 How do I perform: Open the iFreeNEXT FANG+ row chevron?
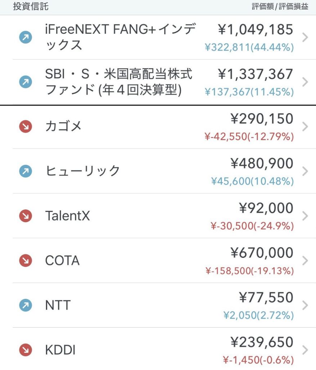305,37
